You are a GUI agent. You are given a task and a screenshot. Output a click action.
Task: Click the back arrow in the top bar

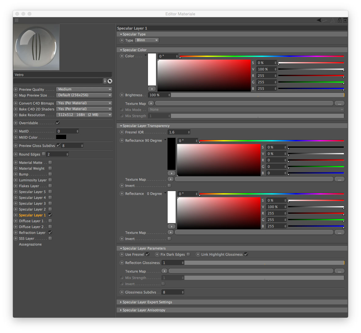pos(319,20)
